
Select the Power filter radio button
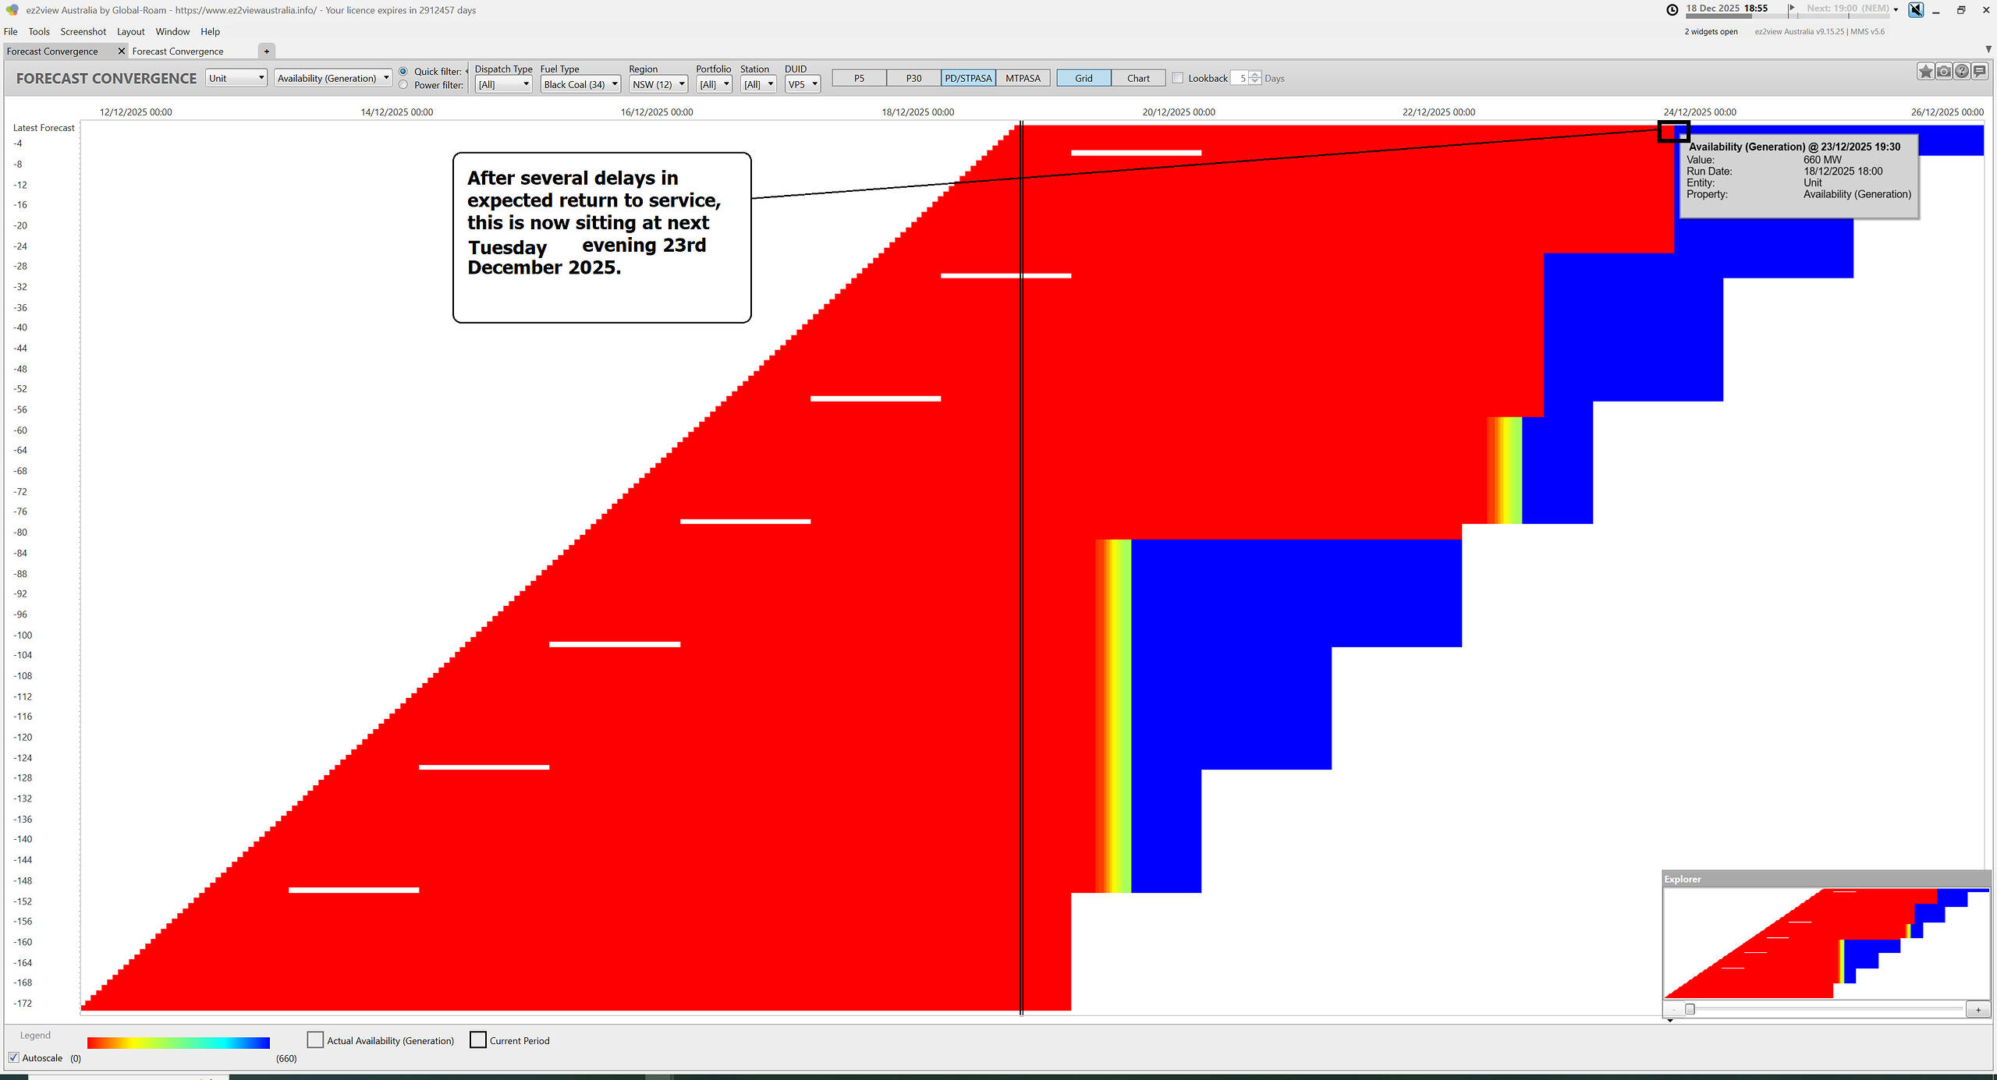[403, 85]
